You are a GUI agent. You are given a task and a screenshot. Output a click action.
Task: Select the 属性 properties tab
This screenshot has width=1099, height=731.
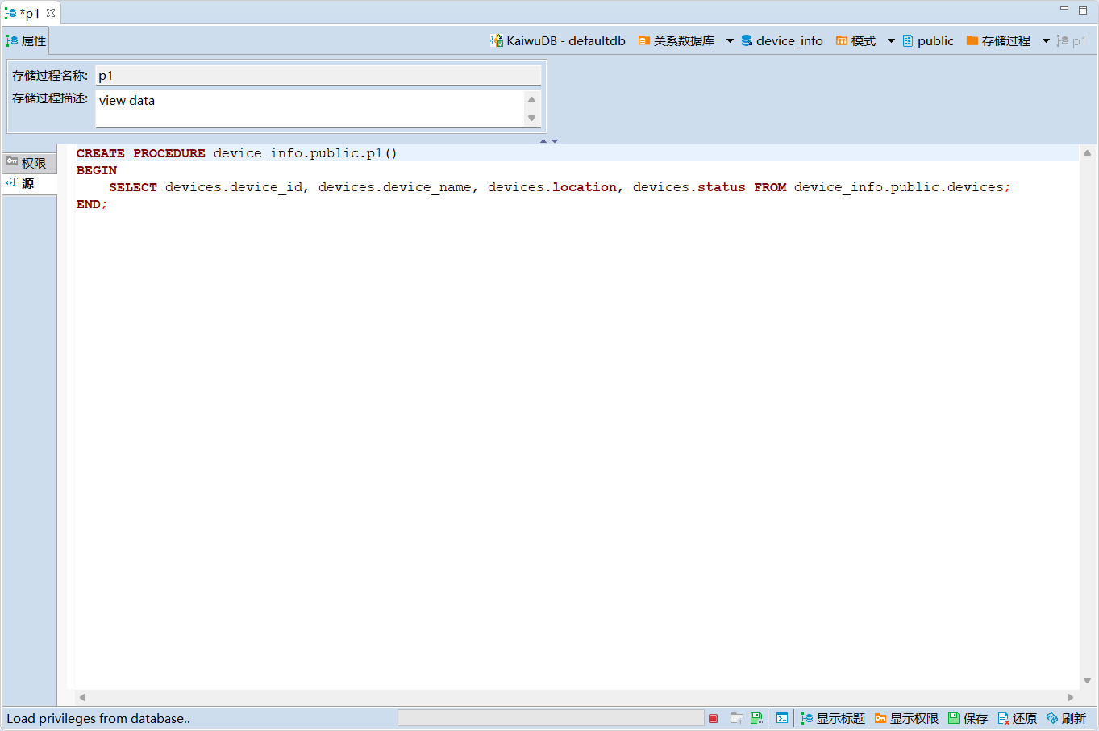27,40
